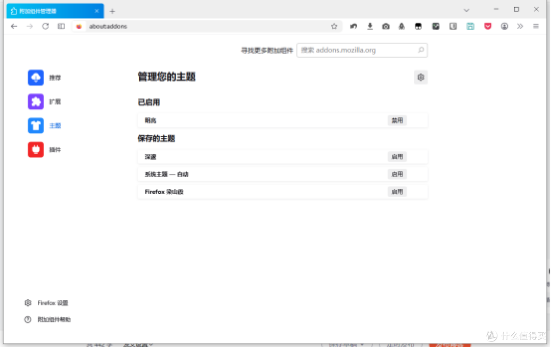Click the rocket extension icon in toolbar
The height and width of the screenshot is (347, 551).
click(x=402, y=27)
